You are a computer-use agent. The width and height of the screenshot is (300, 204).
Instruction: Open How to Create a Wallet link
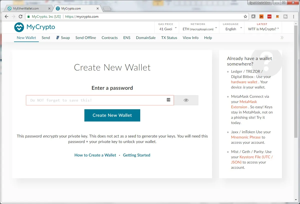[95, 155]
